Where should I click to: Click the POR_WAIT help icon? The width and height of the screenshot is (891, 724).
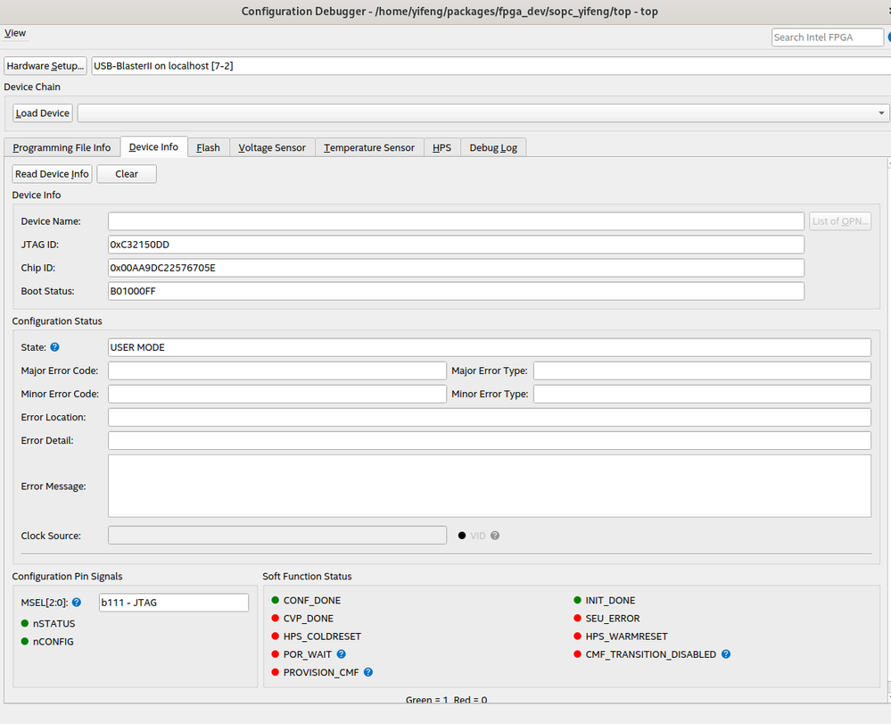[342, 654]
